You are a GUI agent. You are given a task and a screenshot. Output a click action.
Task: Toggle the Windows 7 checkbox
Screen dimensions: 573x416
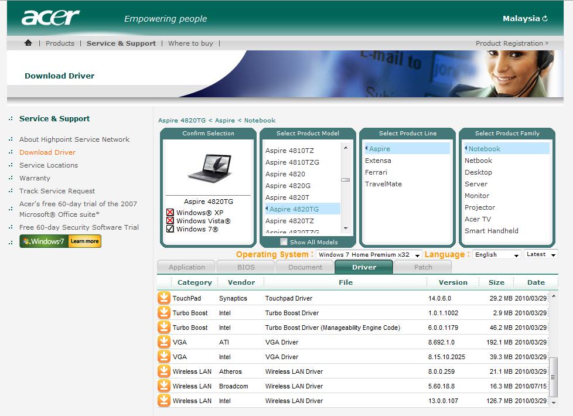[x=170, y=229]
